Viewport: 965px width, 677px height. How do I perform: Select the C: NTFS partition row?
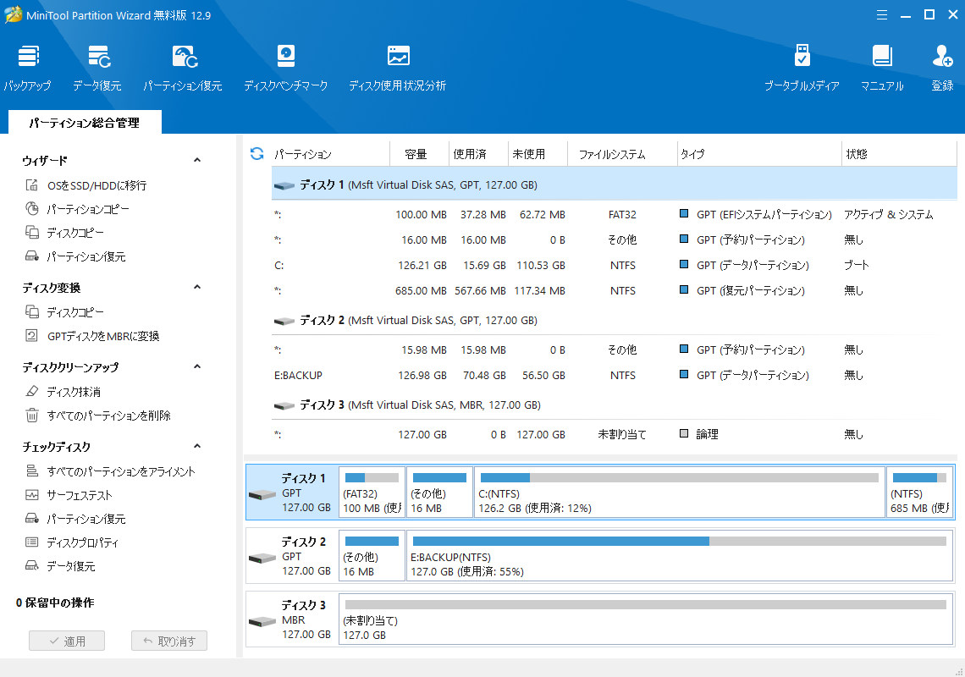click(x=615, y=265)
